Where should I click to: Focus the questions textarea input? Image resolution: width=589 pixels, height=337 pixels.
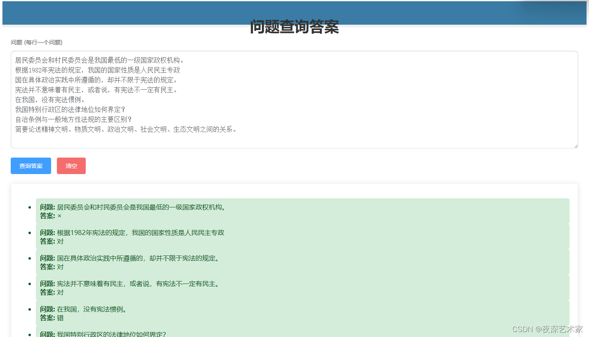(x=294, y=100)
